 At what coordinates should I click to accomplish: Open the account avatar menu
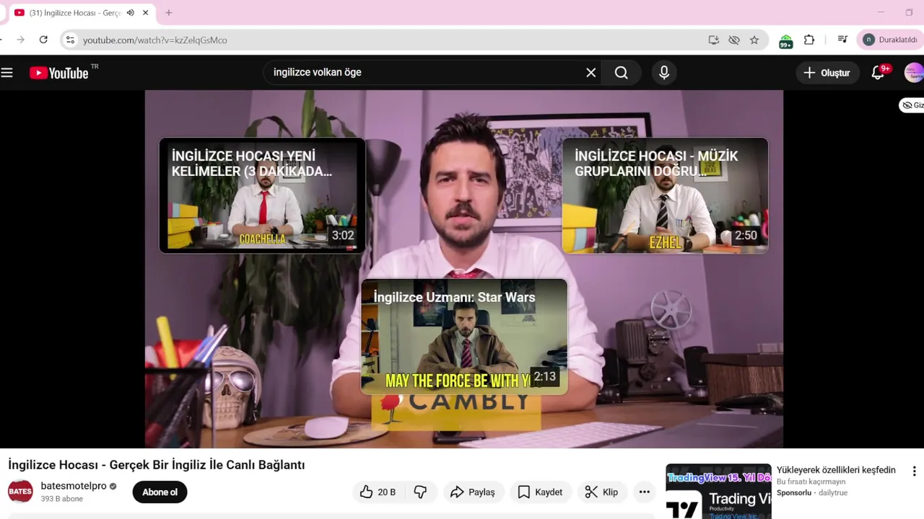[914, 72]
